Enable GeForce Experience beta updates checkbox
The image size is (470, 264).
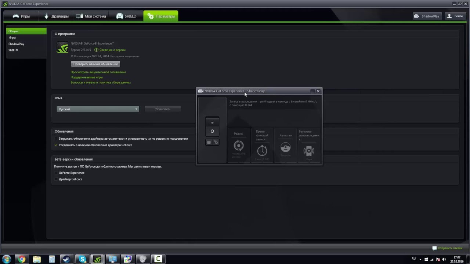[56, 173]
